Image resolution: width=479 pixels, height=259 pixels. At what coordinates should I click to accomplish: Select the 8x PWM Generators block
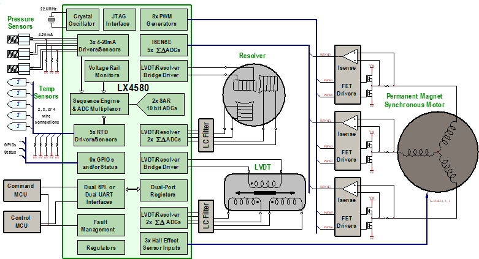click(x=161, y=20)
